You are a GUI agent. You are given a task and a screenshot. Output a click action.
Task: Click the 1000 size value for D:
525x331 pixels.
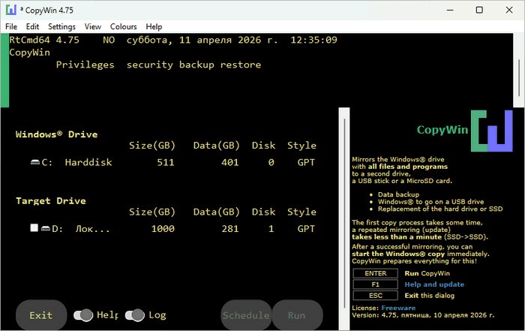click(x=163, y=229)
